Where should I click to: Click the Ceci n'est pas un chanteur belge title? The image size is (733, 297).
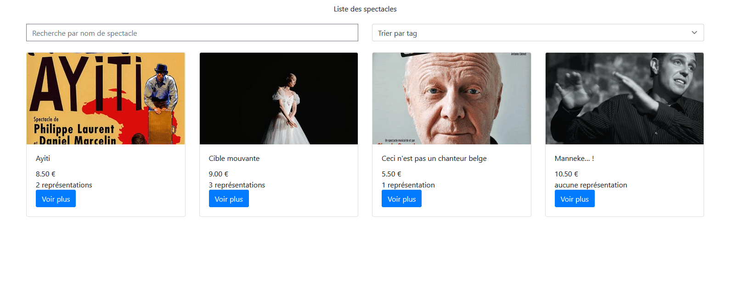pyautogui.click(x=434, y=159)
